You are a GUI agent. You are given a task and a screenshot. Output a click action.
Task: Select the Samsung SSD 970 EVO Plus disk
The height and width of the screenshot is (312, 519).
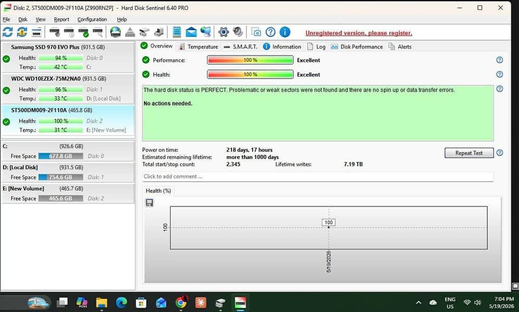(68, 57)
